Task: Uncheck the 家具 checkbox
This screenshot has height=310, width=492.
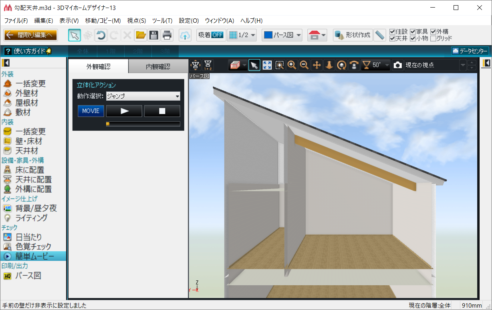Action: coord(413,32)
